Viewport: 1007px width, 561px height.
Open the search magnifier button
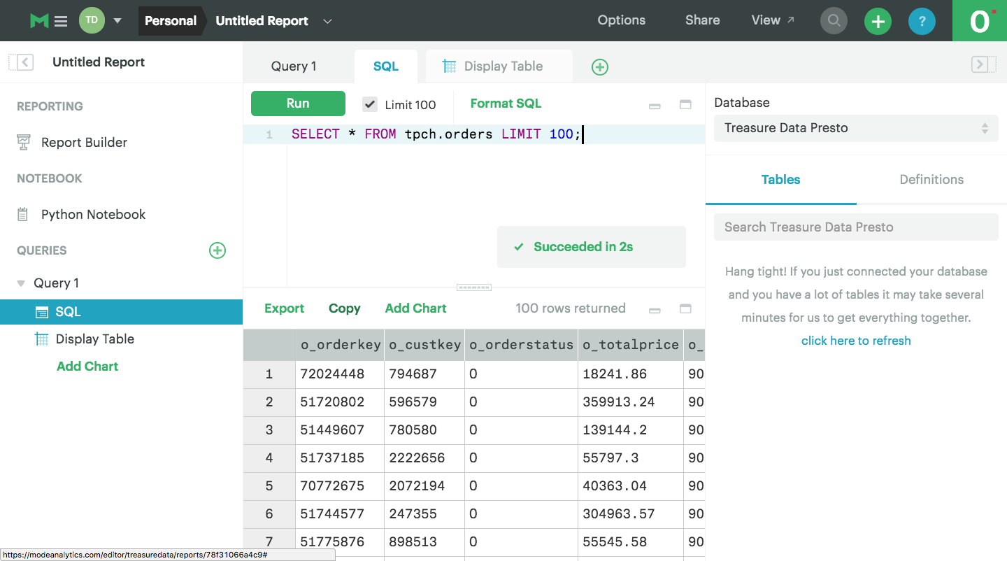(834, 21)
